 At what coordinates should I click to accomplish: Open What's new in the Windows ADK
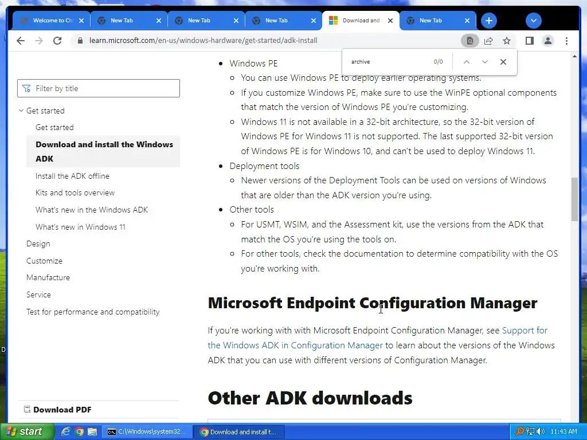point(92,210)
